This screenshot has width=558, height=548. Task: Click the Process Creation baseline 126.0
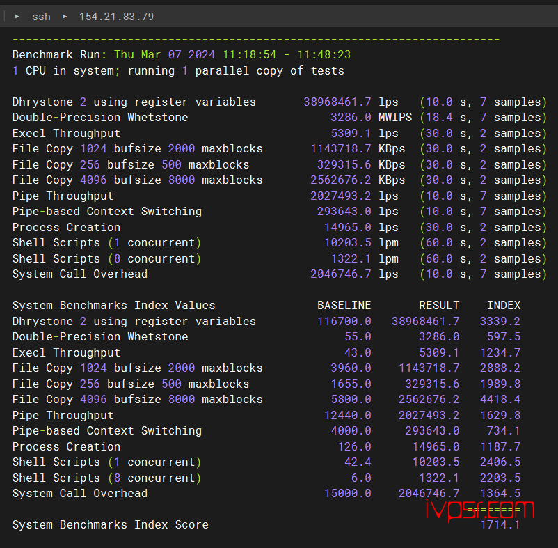[354, 447]
